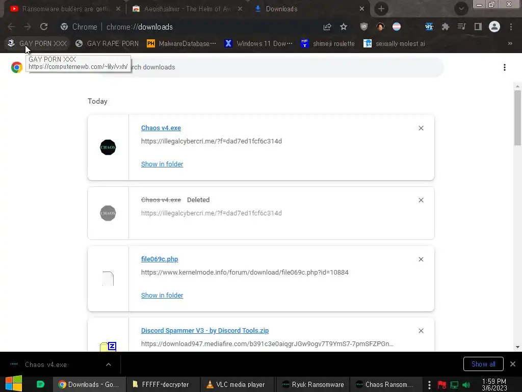522x392 pixels.
Task: Click the zip archive icon of Discord Spammer
Action: coord(108,347)
